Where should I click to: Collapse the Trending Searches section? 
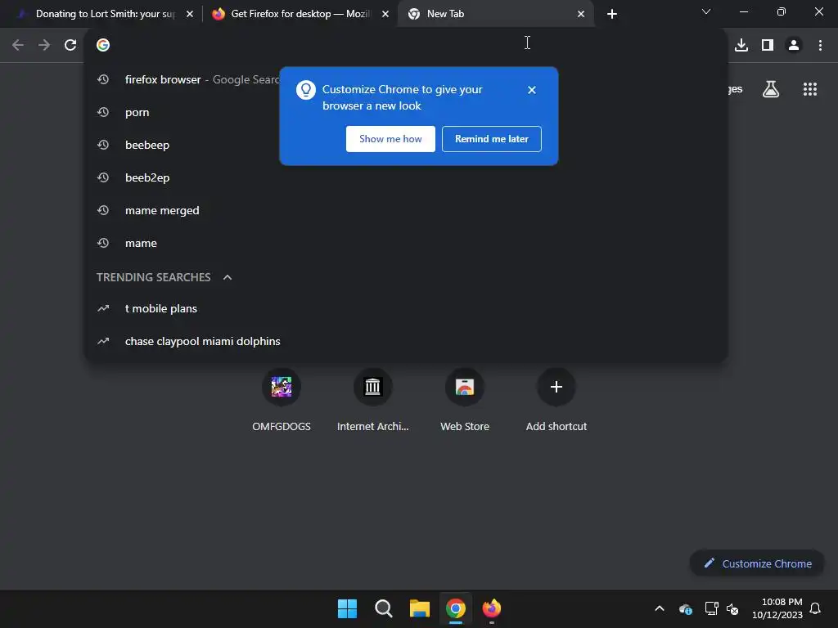228,277
